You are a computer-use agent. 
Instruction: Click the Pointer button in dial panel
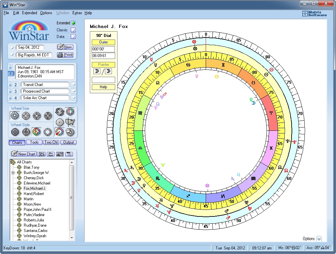click(103, 65)
